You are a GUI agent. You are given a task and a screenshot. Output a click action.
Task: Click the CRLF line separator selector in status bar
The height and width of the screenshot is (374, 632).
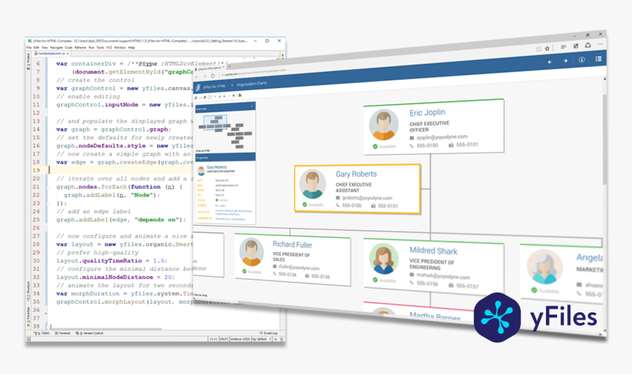(224, 339)
